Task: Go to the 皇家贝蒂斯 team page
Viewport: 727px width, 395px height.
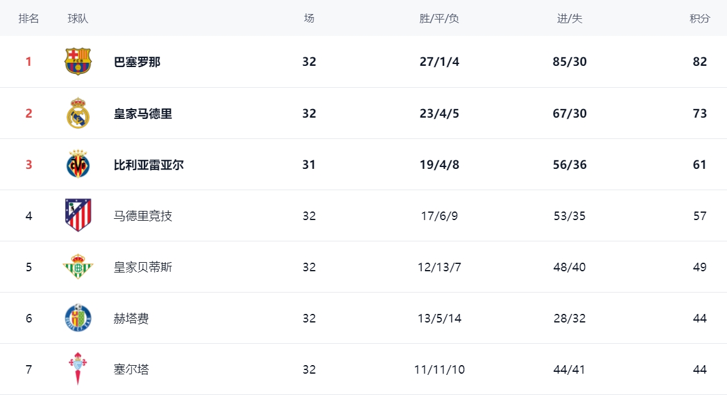Action: coord(143,267)
